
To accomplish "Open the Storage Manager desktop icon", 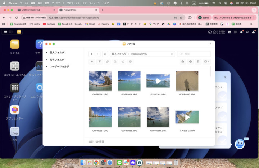I will 15,88.
